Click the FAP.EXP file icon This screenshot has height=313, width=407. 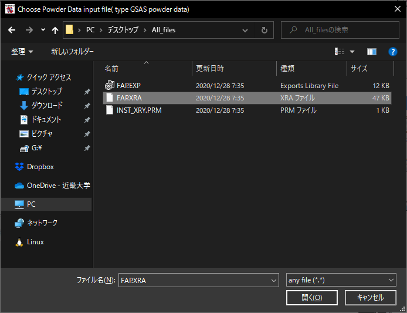109,86
